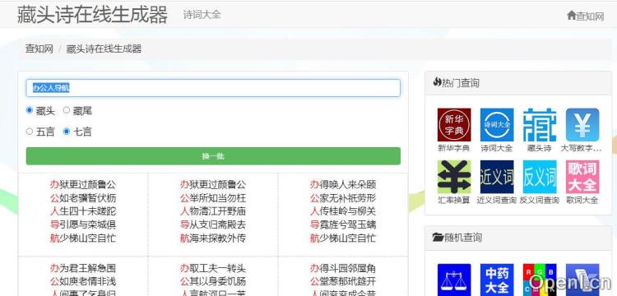Click the line 公举所知当勿枉
Viewport: 617px width, 296px height.
213,197
